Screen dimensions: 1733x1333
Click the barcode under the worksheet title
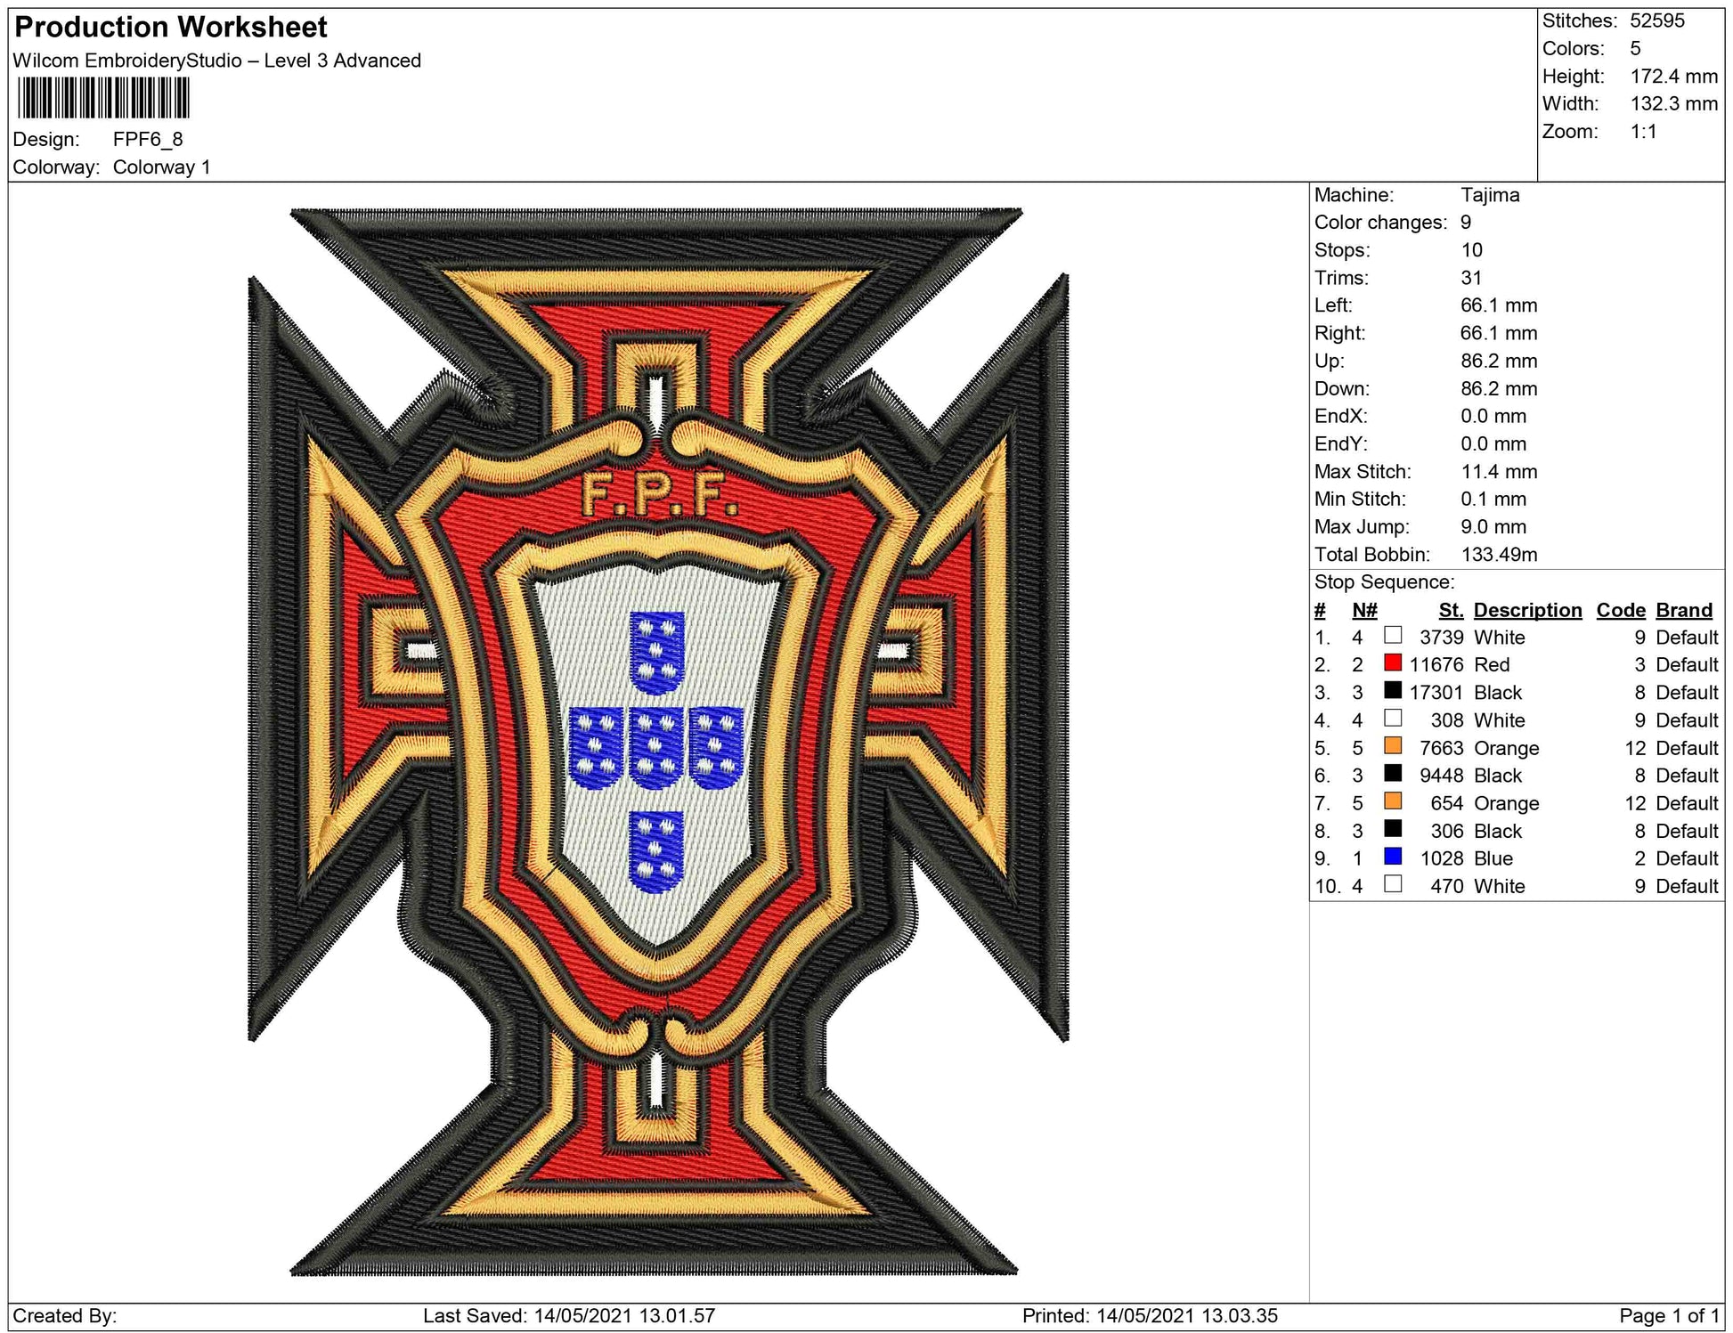tap(103, 98)
